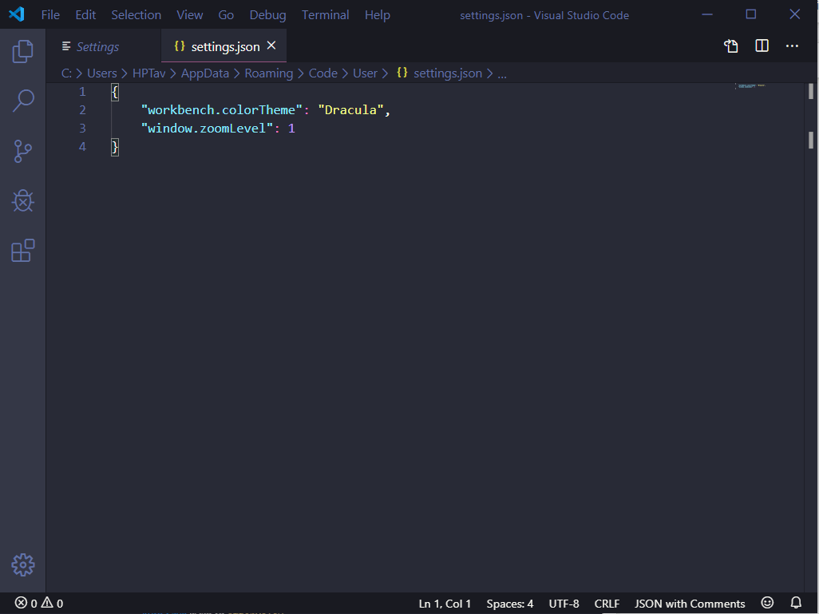Open the feedback smiley icon
The height and width of the screenshot is (614, 819).
[767, 603]
